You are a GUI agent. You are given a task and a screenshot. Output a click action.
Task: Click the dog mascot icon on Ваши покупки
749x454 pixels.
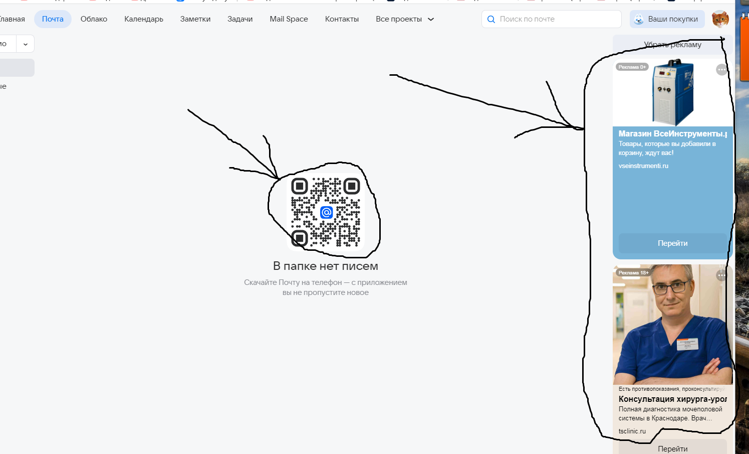(638, 19)
